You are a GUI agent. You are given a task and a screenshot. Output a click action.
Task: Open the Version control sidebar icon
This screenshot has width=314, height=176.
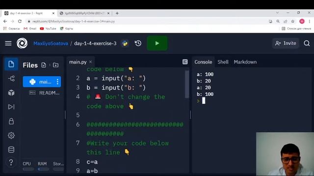[x=11, y=78]
